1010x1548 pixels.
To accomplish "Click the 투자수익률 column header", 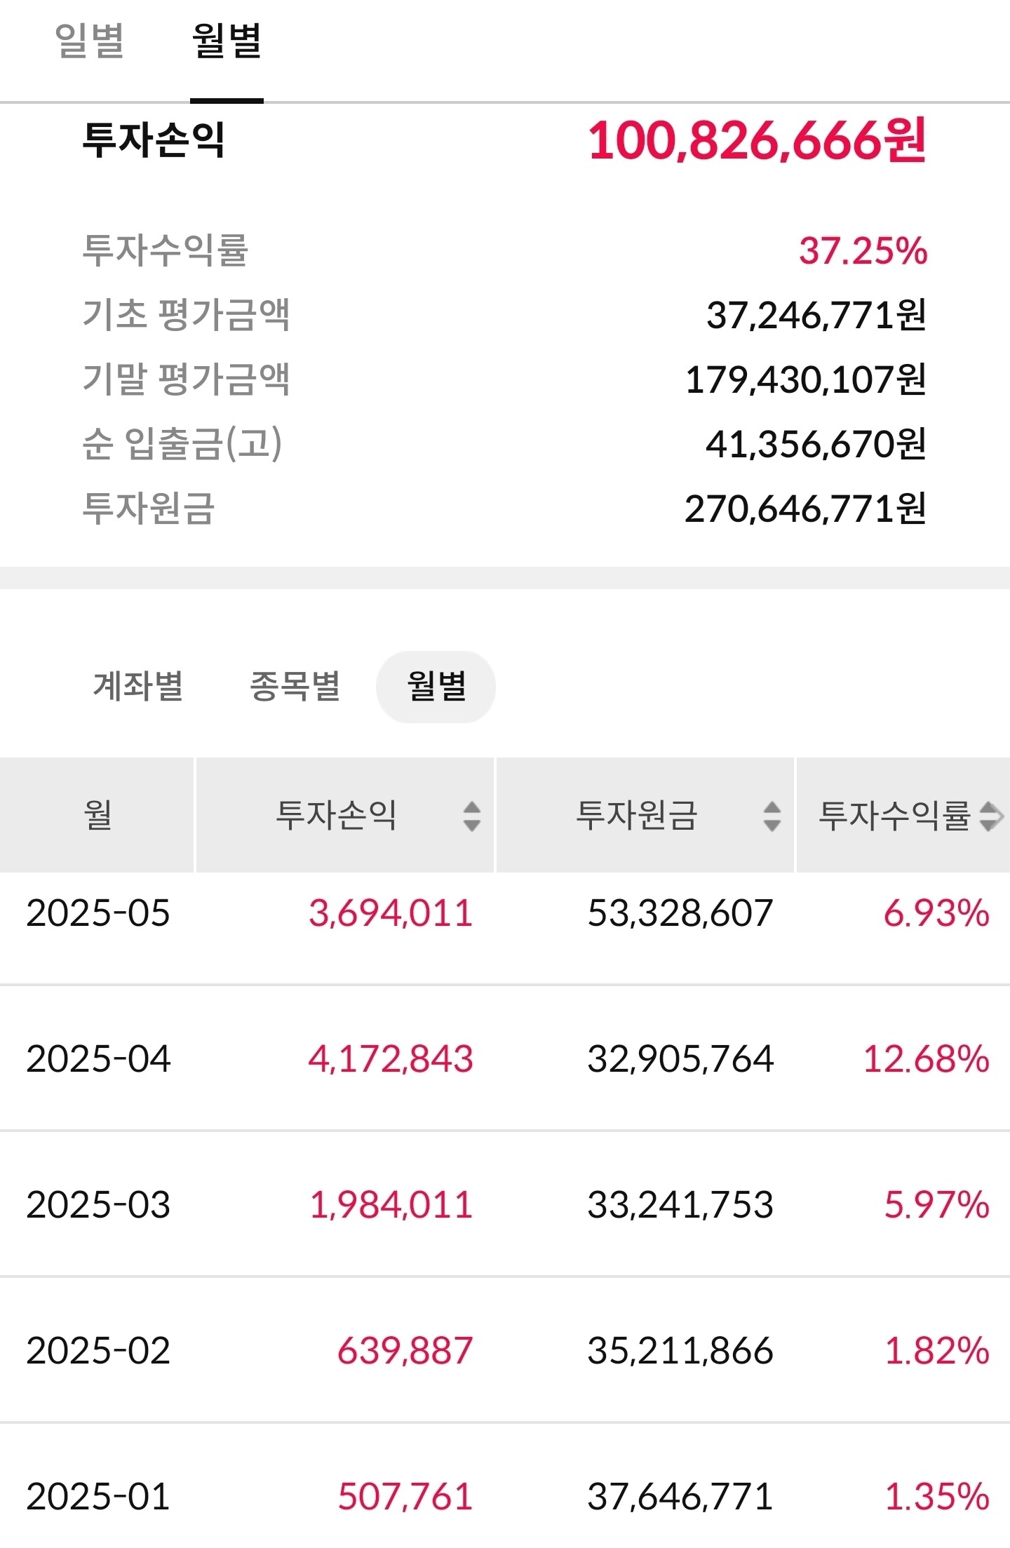I will click(903, 815).
